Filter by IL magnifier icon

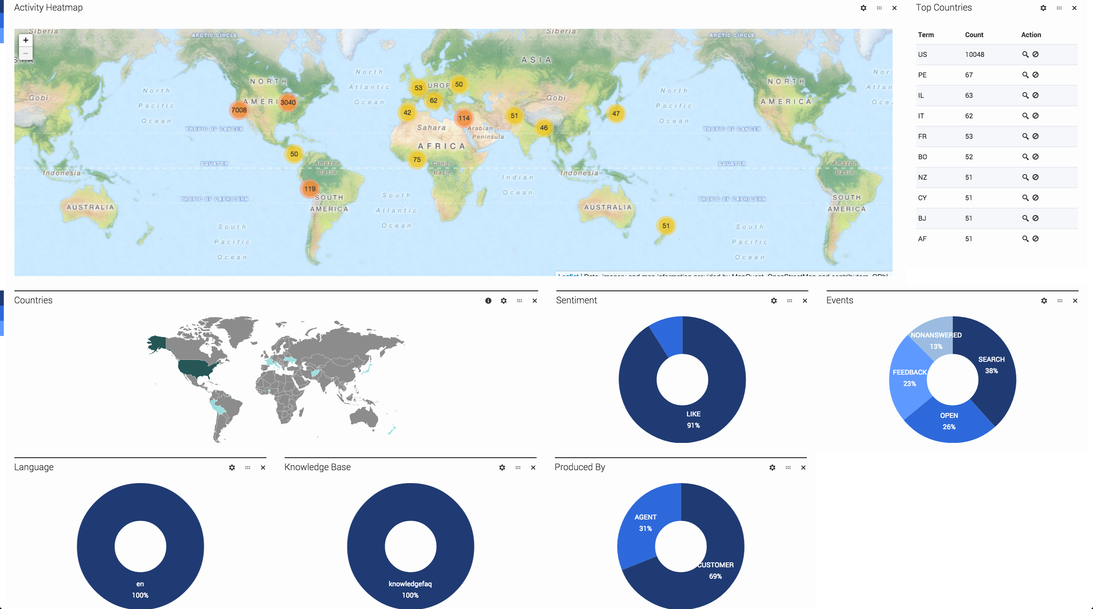point(1025,96)
